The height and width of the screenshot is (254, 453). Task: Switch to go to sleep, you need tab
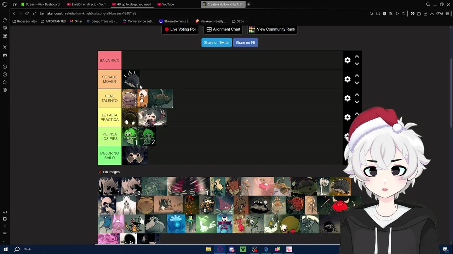click(x=132, y=4)
